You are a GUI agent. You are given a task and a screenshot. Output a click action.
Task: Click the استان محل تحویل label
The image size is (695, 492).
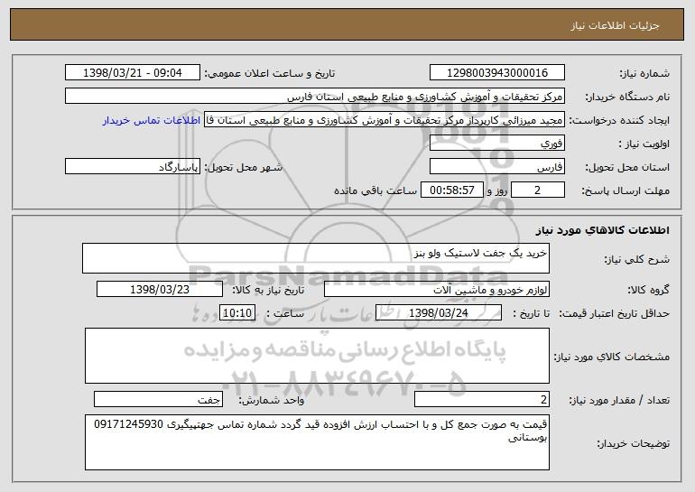pos(627,168)
